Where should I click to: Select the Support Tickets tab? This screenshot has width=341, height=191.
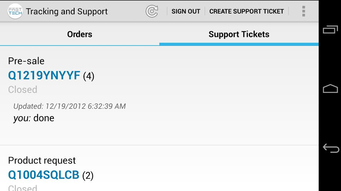(239, 34)
